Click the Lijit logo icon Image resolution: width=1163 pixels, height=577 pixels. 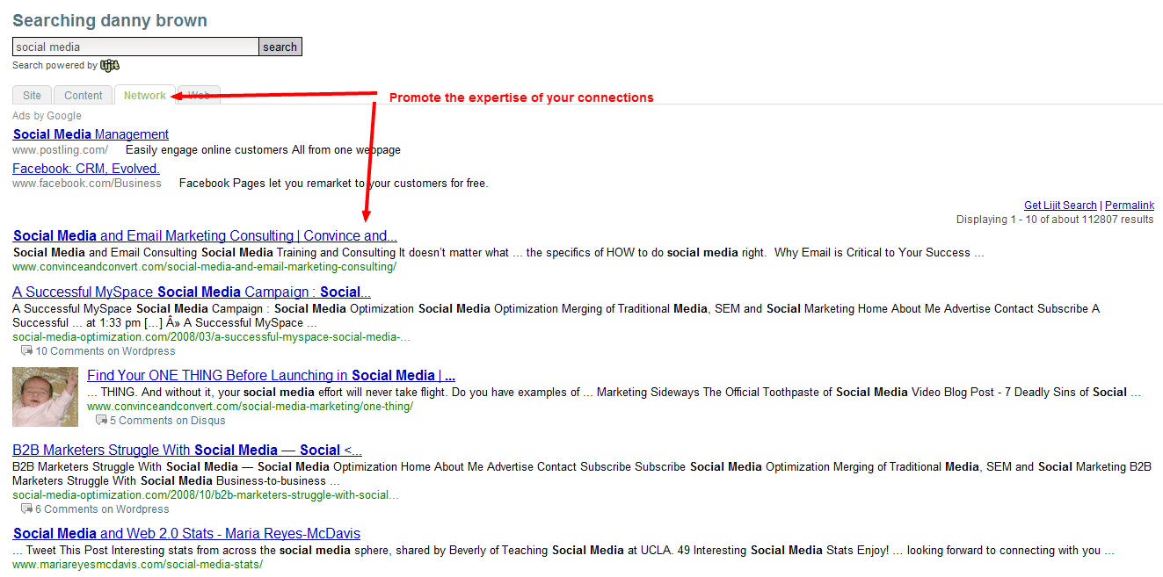[x=110, y=65]
